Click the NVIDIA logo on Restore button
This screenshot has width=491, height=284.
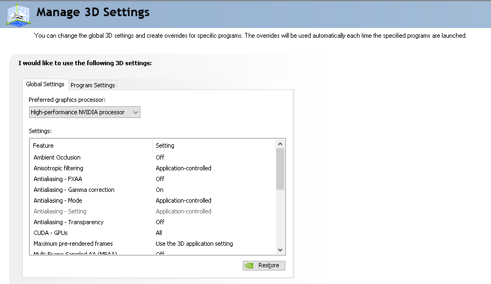pos(249,265)
